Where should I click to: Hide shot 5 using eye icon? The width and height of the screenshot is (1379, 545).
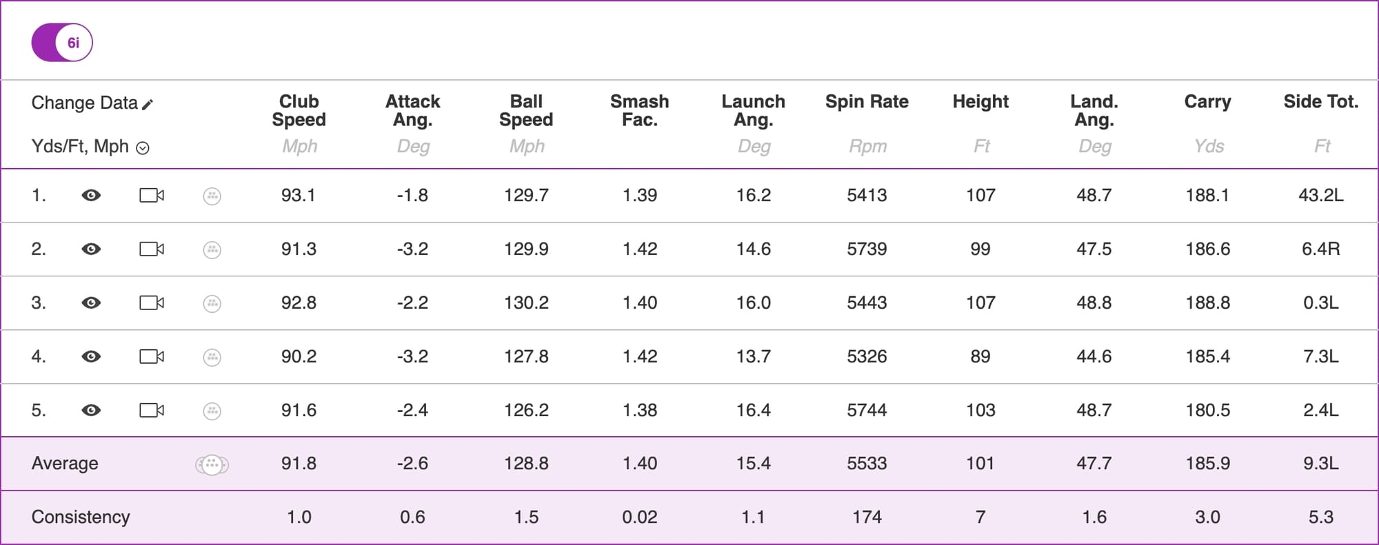pyautogui.click(x=91, y=411)
